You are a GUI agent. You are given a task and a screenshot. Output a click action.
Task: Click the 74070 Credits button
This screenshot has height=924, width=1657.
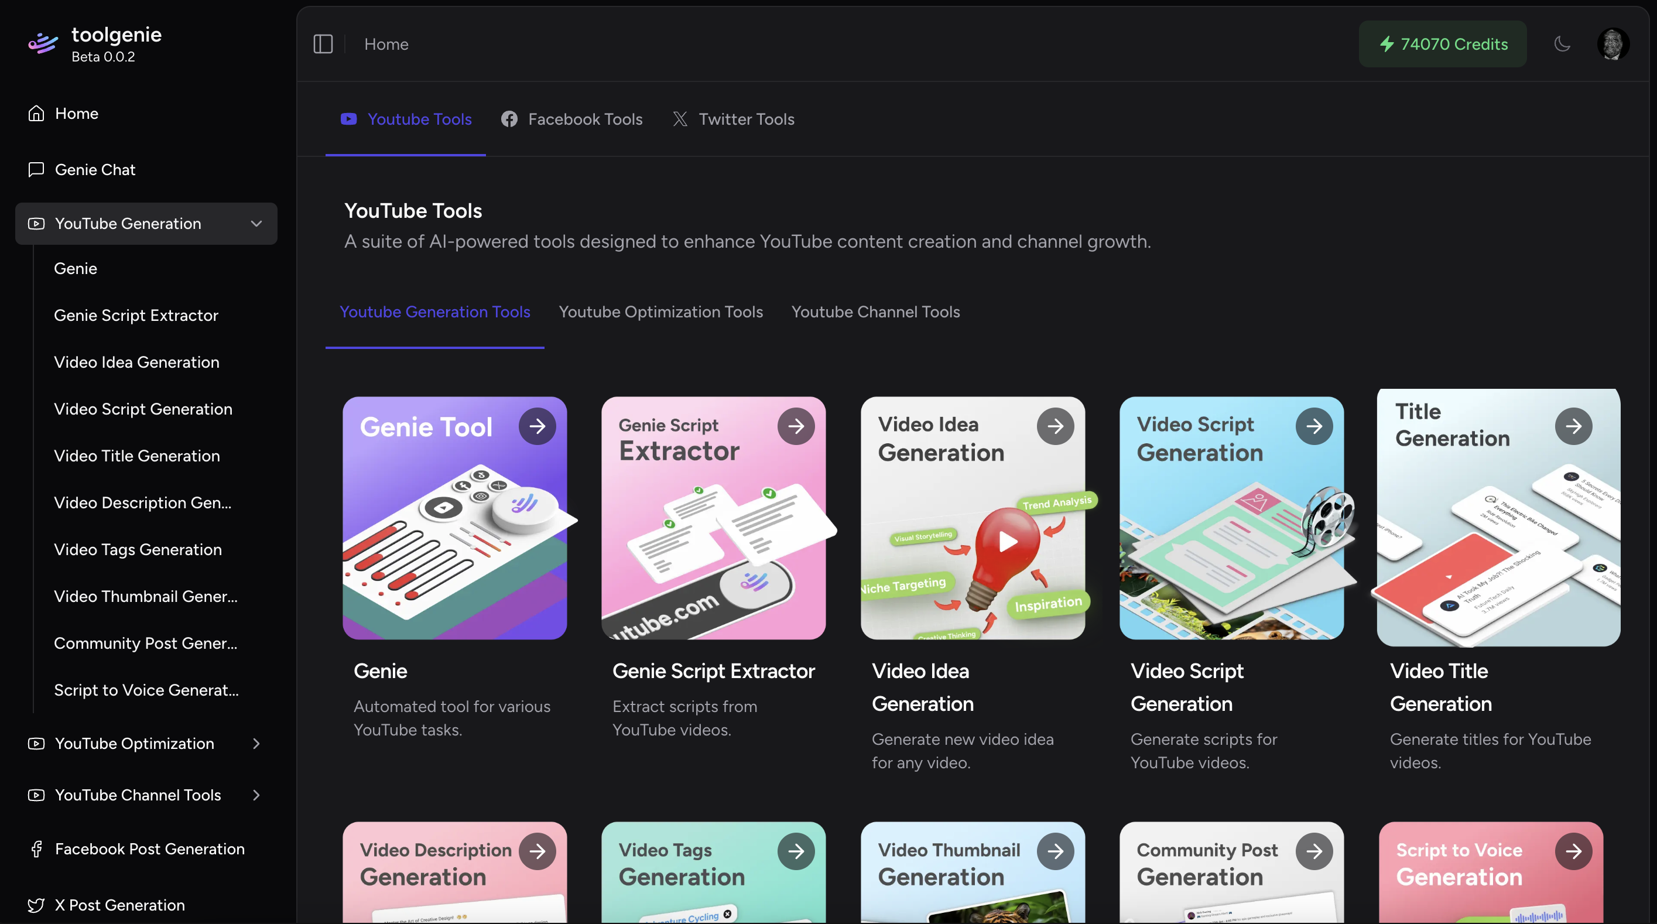tap(1442, 44)
